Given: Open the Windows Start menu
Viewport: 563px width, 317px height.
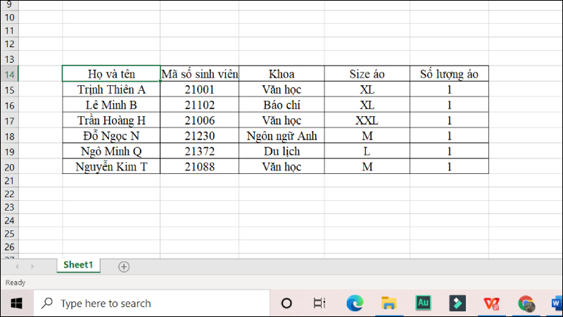Looking at the screenshot, I should [16, 303].
